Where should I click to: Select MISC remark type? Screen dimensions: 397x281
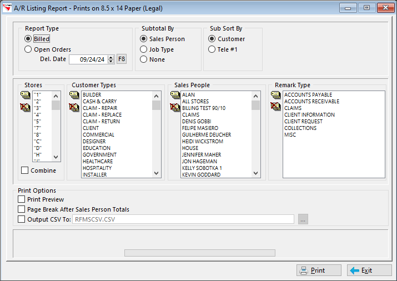click(290, 135)
